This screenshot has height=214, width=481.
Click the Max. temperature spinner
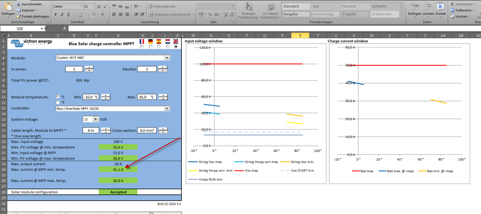coord(163,97)
